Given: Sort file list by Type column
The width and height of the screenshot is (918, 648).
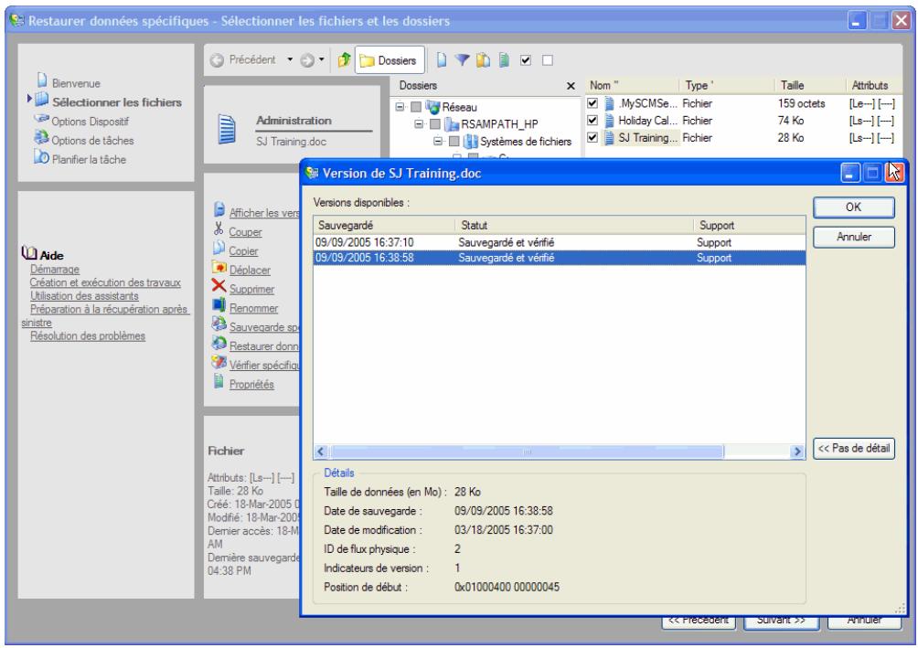Looking at the screenshot, I should pos(726,86).
